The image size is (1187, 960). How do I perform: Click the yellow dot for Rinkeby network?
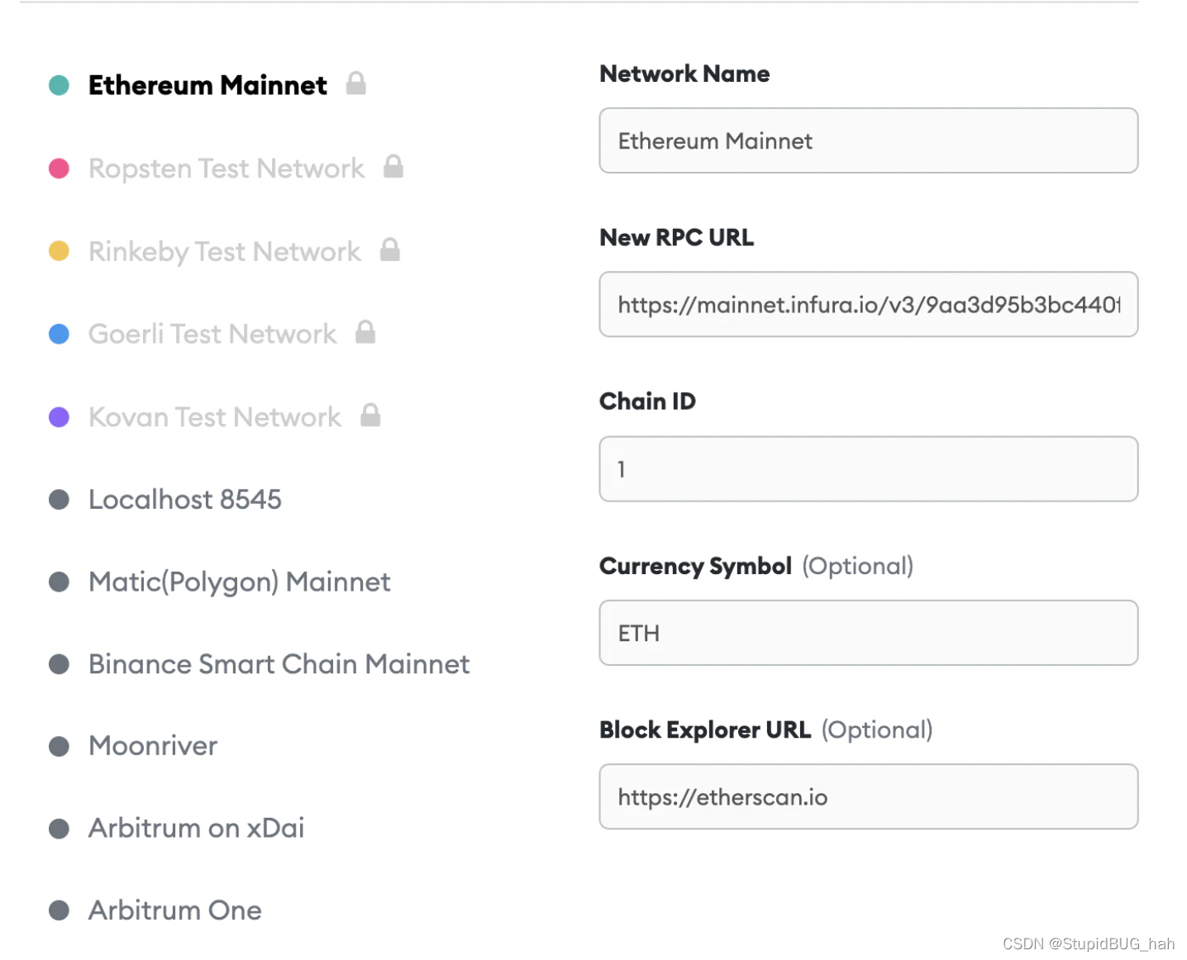point(59,250)
